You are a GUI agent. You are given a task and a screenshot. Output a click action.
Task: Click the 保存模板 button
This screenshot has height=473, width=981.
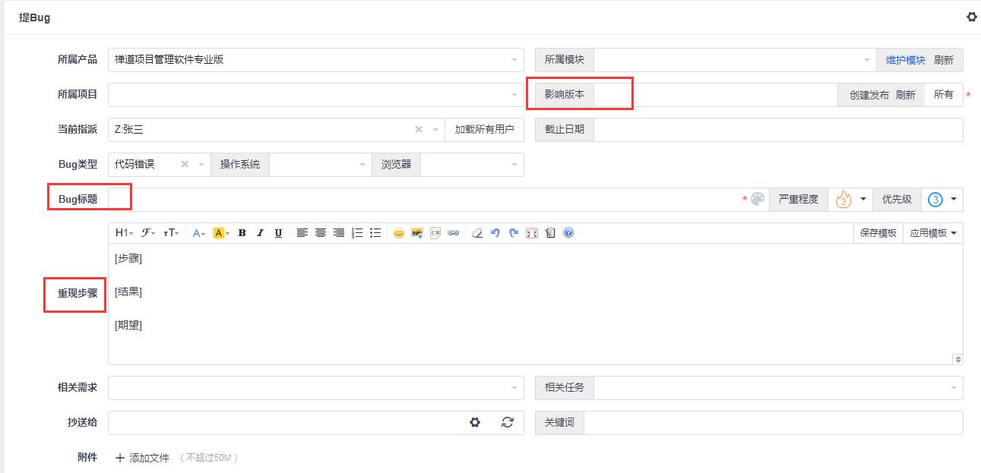click(878, 233)
